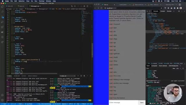This screenshot has height=105, width=186.
Task: Click the Spaces: 2 indentation status item
Action: click(x=65, y=104)
